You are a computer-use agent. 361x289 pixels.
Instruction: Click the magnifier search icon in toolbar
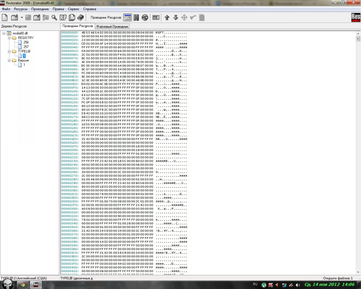pyautogui.click(x=54, y=17)
